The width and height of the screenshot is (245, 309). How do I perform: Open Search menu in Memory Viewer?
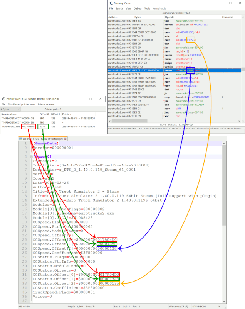(119, 8)
